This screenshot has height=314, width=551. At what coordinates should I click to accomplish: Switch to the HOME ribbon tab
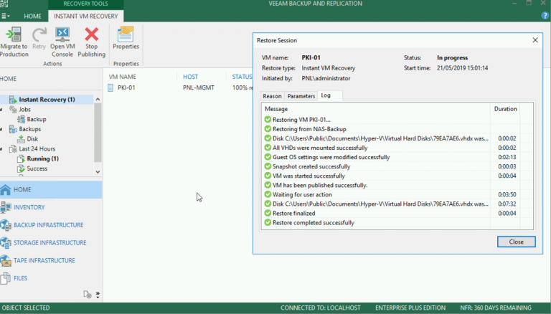(x=32, y=16)
